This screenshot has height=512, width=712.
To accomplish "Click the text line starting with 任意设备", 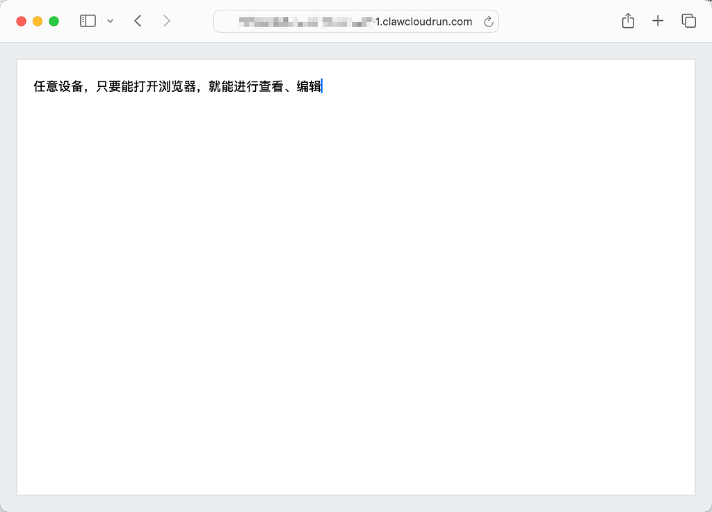I will tap(177, 86).
